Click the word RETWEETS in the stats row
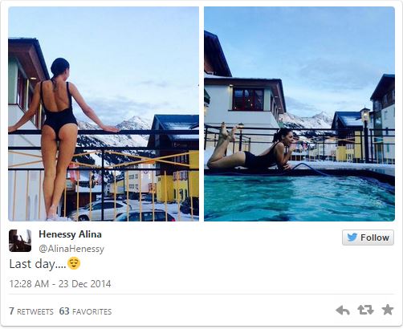The width and height of the screenshot is (403, 329). click(35, 311)
